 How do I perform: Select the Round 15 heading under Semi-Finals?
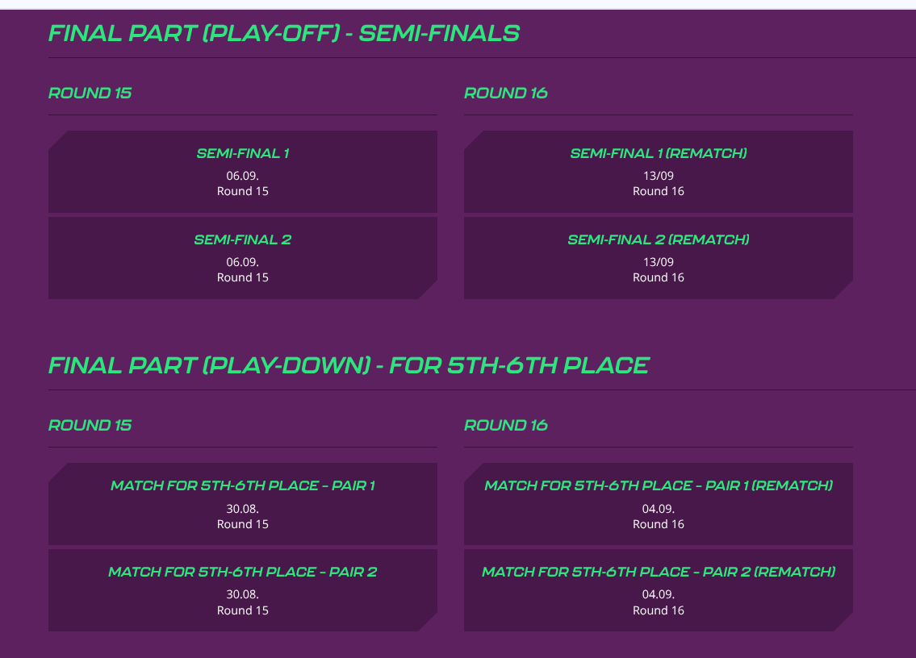pos(90,93)
